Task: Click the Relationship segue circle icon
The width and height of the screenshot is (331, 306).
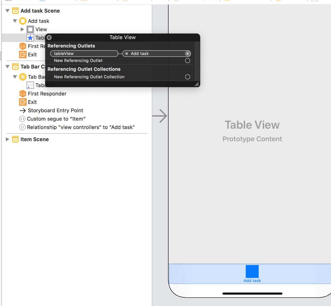Action: point(22,127)
